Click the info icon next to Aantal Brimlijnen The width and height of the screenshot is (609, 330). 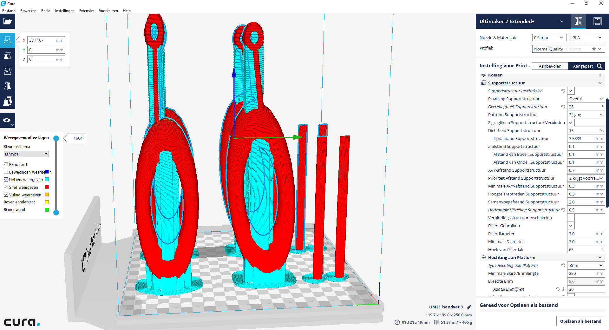point(563,289)
